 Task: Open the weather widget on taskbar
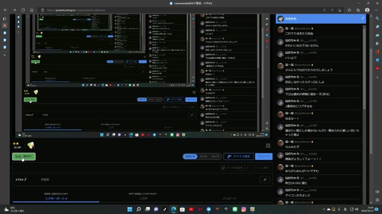coord(14,209)
